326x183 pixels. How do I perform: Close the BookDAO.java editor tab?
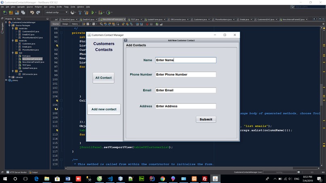coord(76,19)
